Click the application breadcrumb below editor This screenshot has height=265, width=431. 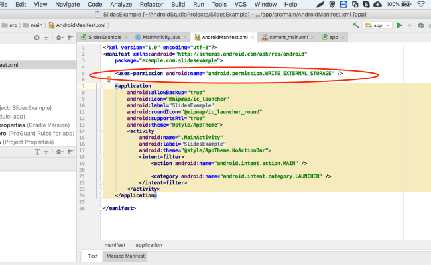pos(149,245)
